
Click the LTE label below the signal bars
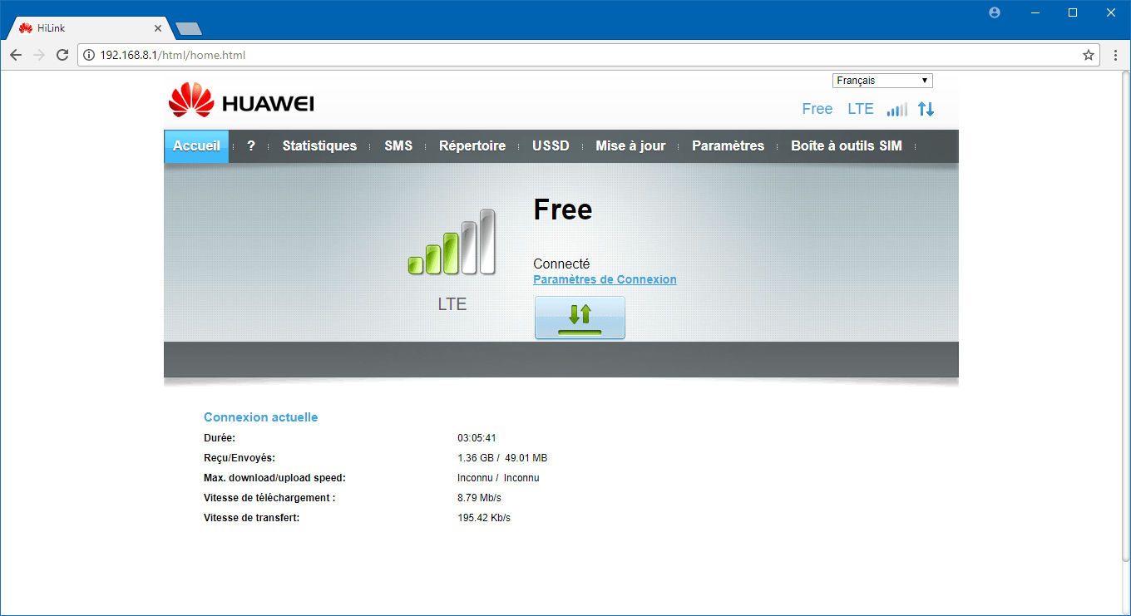pyautogui.click(x=452, y=304)
